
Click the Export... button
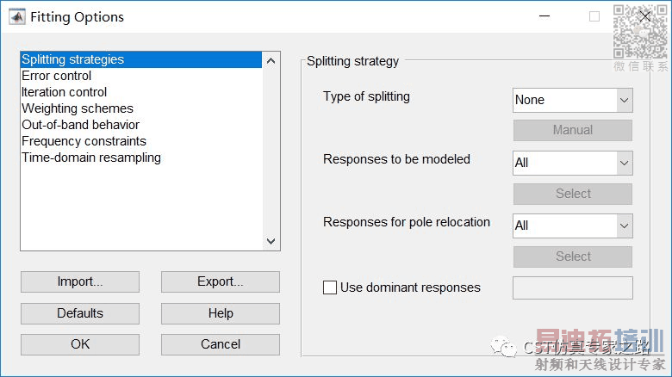(x=220, y=281)
